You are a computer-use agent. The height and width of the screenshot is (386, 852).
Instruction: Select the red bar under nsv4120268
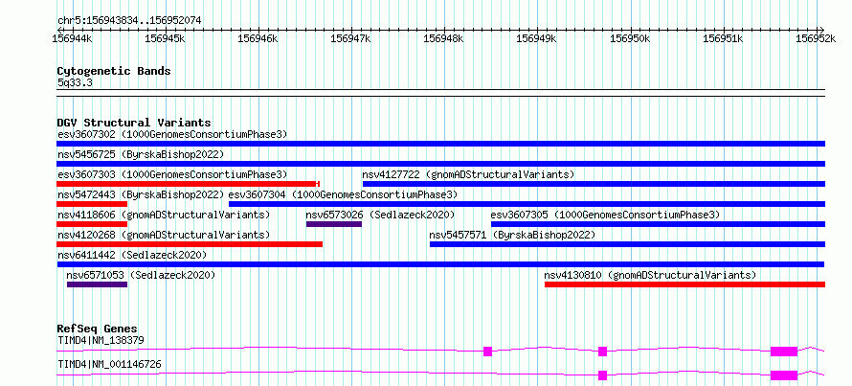tap(190, 244)
